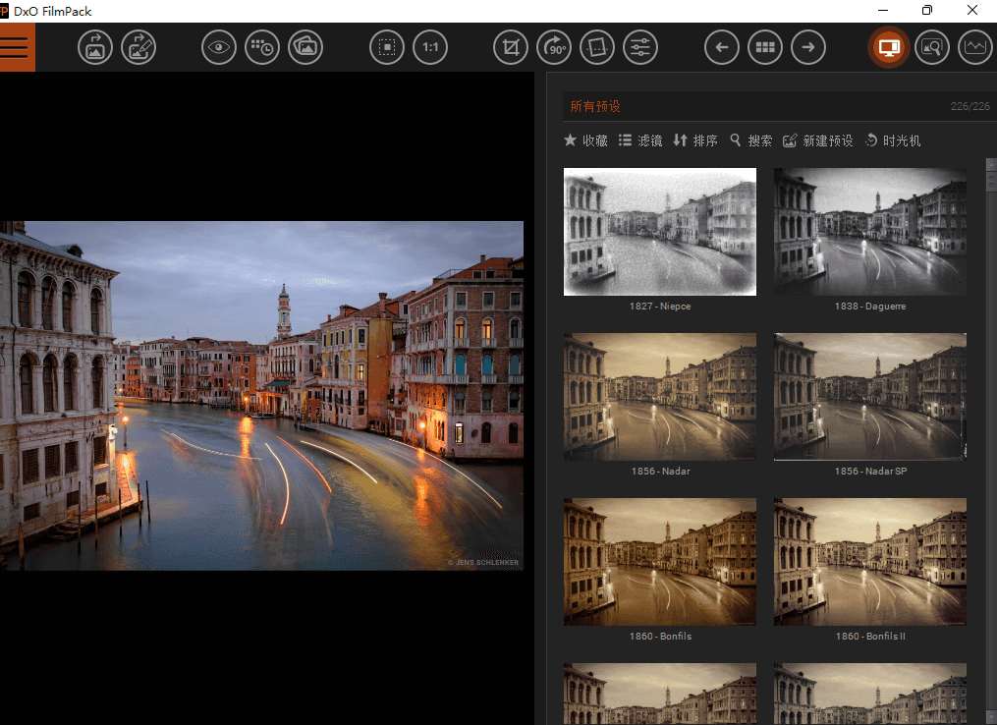Open the 时光机 time machine
Viewport: 997px width, 725px height.
pos(893,140)
